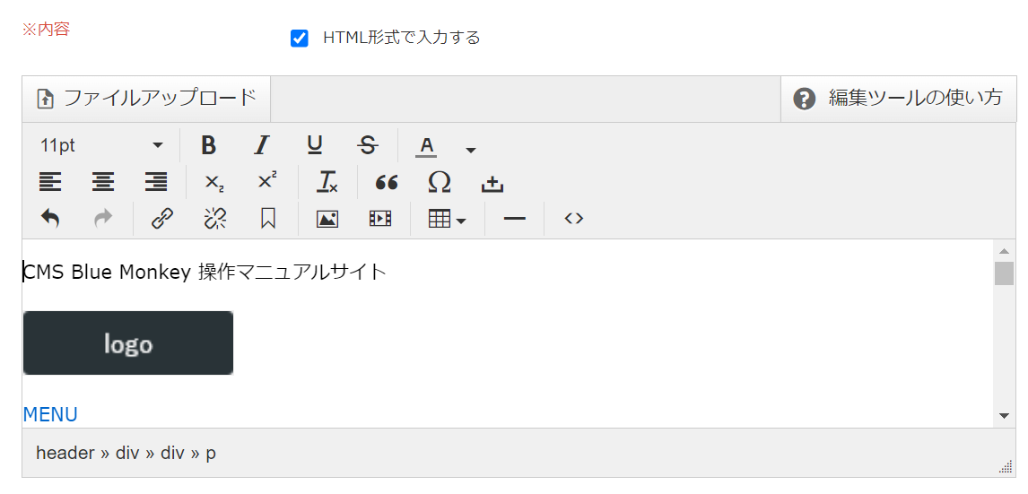Open the table insert dropdown
Viewport: 1028px width, 494px height.
pos(447,219)
